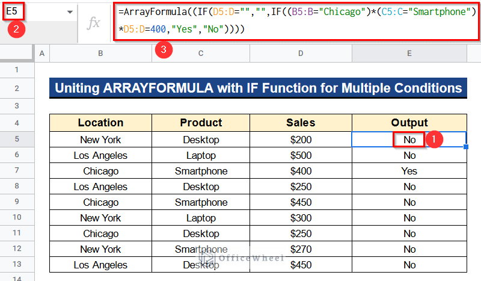Click 'Laptop' cell in row 10

click(201, 218)
